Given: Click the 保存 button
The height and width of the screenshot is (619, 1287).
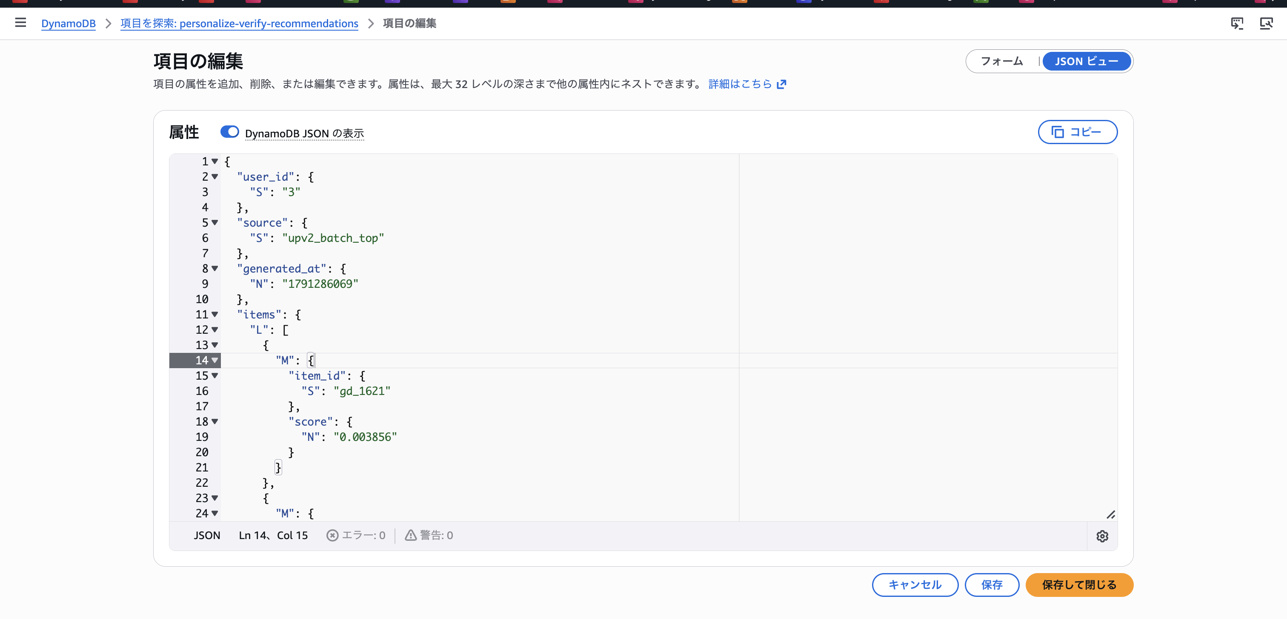Looking at the screenshot, I should 992,585.
